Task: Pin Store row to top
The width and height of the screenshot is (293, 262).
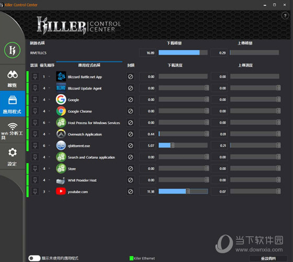Action: 35,169
